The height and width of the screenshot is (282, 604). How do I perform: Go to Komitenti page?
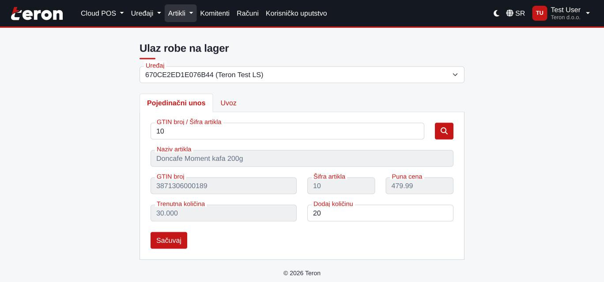point(215,13)
